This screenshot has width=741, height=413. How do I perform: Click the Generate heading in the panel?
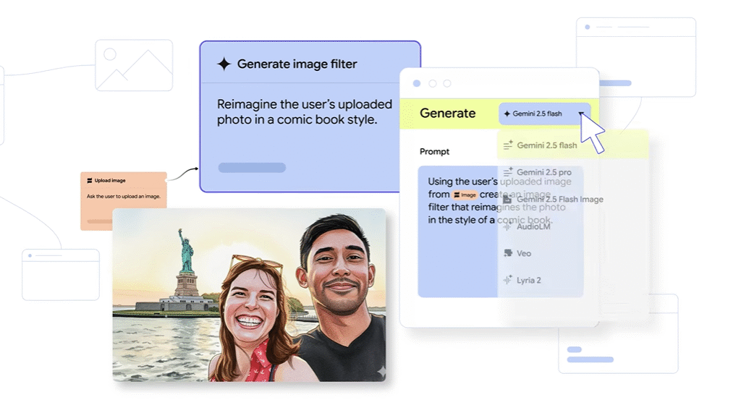(x=447, y=114)
